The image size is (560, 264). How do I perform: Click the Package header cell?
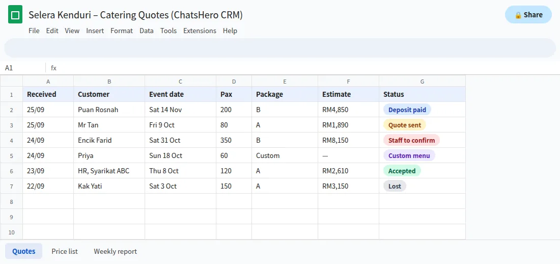285,94
